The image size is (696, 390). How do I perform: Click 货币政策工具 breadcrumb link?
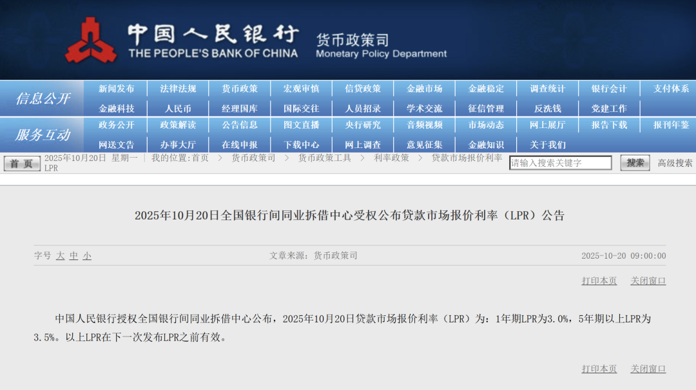[324, 158]
